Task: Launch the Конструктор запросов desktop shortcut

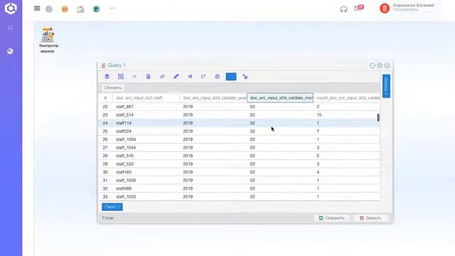Action: click(48, 40)
